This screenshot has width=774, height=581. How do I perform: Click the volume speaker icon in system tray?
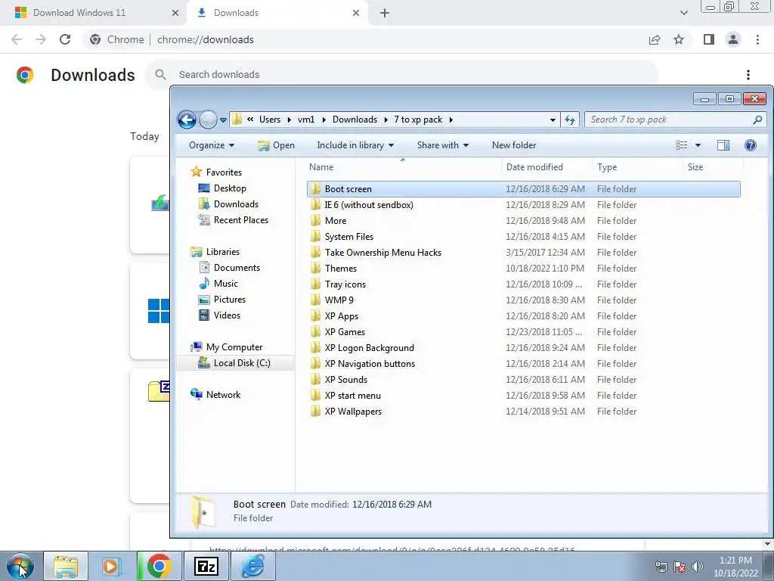coord(698,567)
